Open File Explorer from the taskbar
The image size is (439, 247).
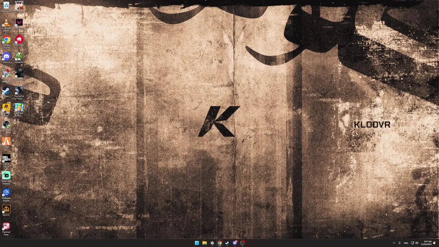click(204, 243)
